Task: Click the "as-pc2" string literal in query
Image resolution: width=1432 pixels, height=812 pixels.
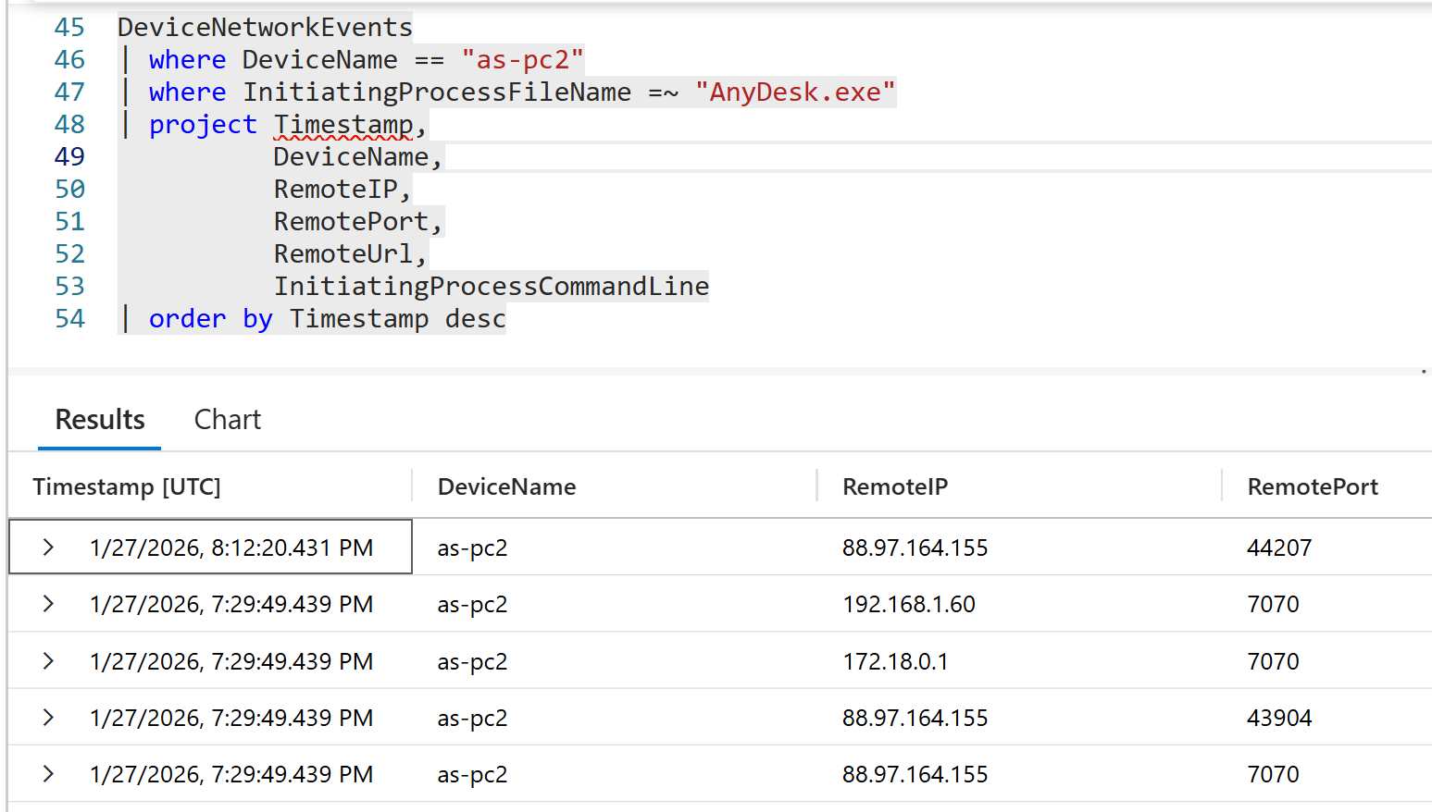Action: click(522, 60)
